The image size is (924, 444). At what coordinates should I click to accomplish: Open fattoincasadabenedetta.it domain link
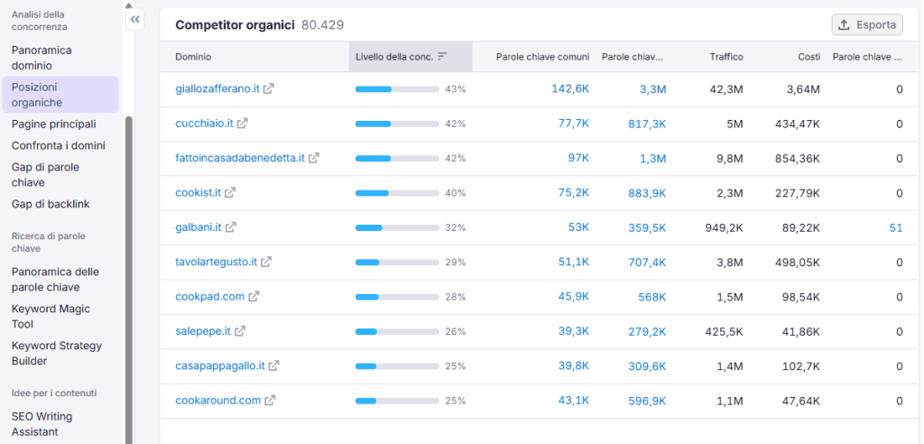click(240, 158)
